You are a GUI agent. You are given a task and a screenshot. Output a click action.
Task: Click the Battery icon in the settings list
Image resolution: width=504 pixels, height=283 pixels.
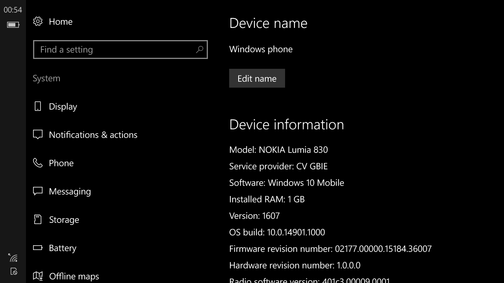pos(38,248)
